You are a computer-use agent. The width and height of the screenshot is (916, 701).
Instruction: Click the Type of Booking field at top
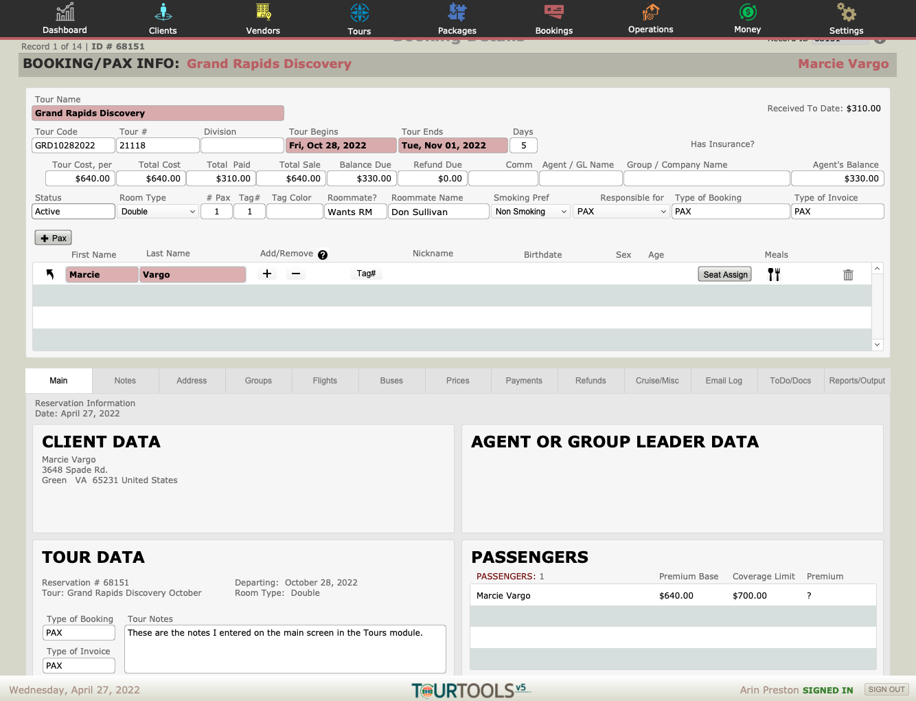(731, 212)
